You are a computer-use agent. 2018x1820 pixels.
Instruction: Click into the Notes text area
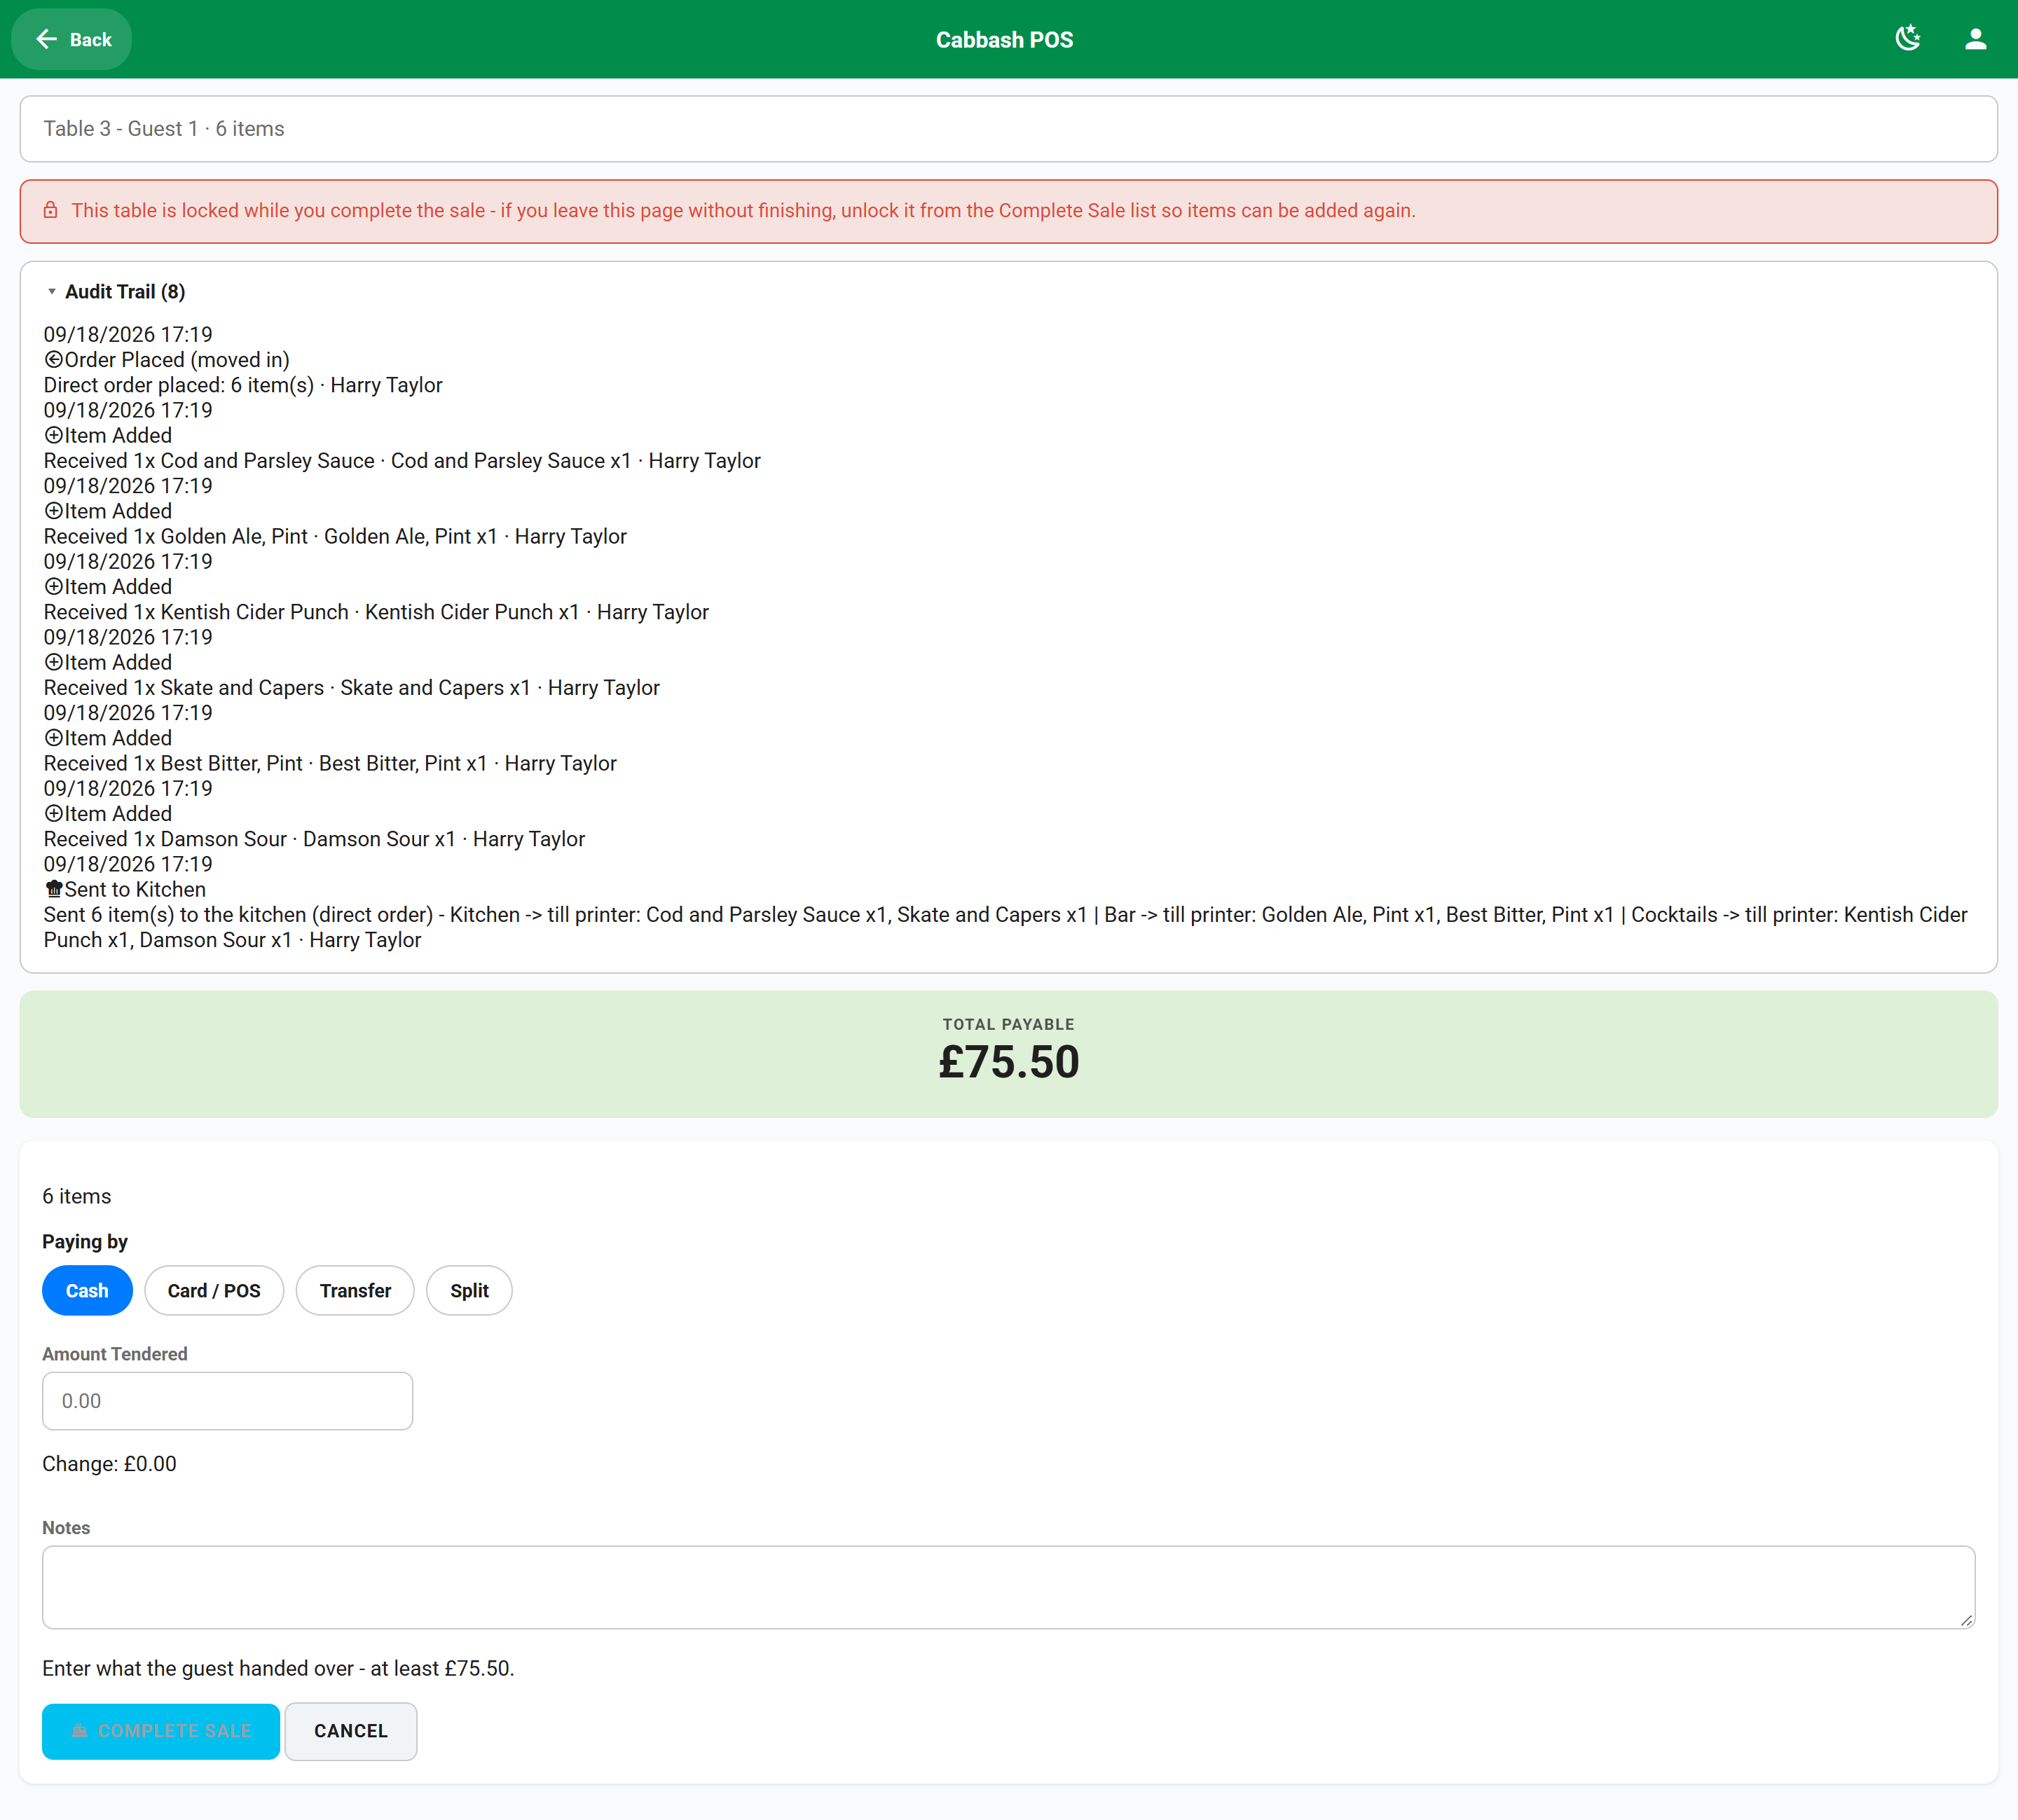1008,1587
